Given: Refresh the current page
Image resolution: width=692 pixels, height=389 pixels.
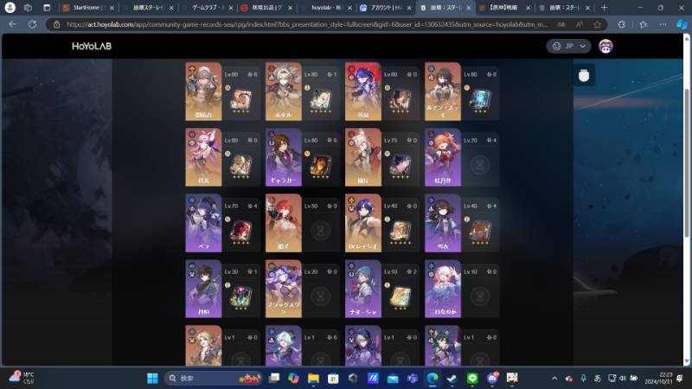Looking at the screenshot, I should [32, 24].
